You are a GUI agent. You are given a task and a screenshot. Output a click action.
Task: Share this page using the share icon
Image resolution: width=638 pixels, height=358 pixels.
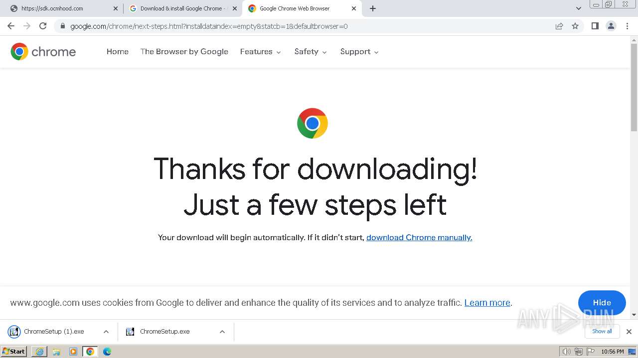click(559, 26)
